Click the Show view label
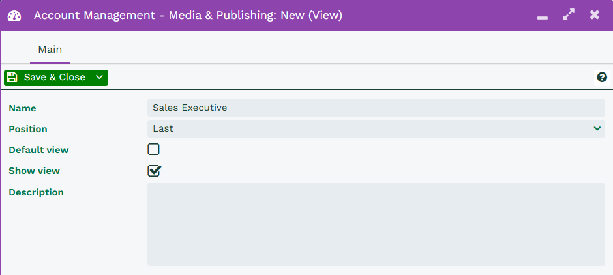 (34, 171)
